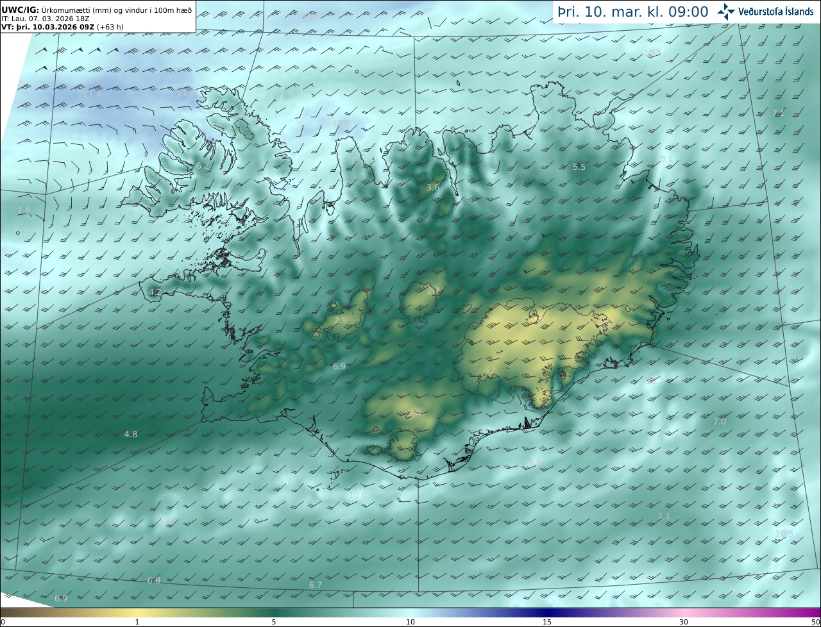This screenshot has height=627, width=821.
Task: Select the 9.7 value off the south coast
Action: tap(285, 480)
